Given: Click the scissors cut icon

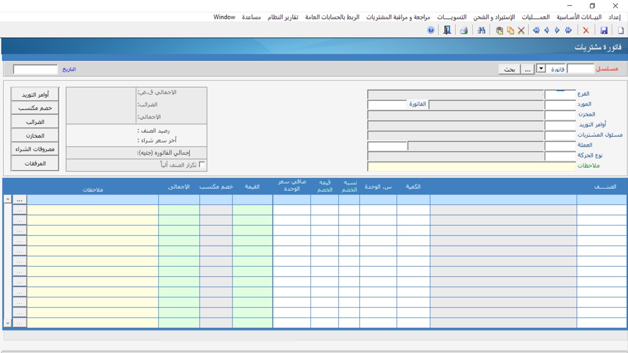Looking at the screenshot, I should pos(521,30).
